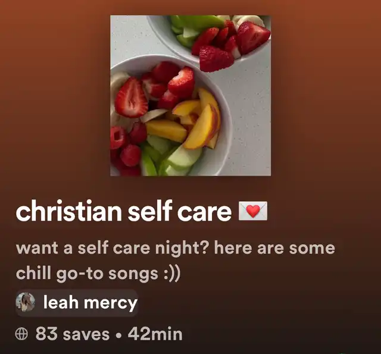
Task: Click the globe public-playlist icon
Action: pos(21,334)
